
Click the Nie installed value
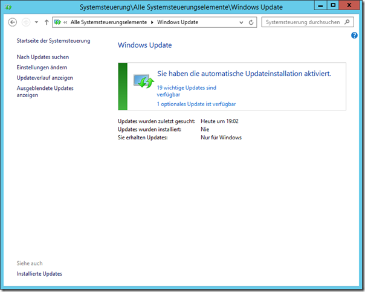click(205, 130)
